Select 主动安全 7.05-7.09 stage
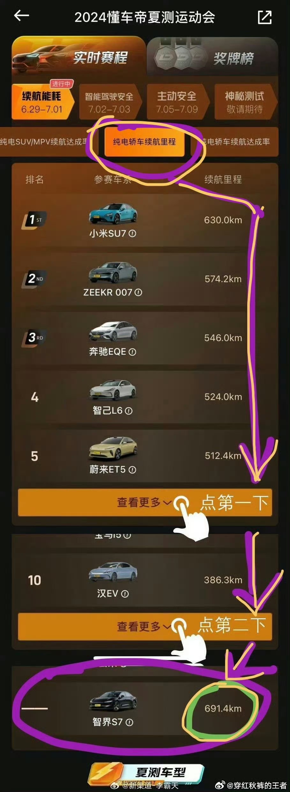Viewport: 290px width, 792px height. (x=177, y=102)
